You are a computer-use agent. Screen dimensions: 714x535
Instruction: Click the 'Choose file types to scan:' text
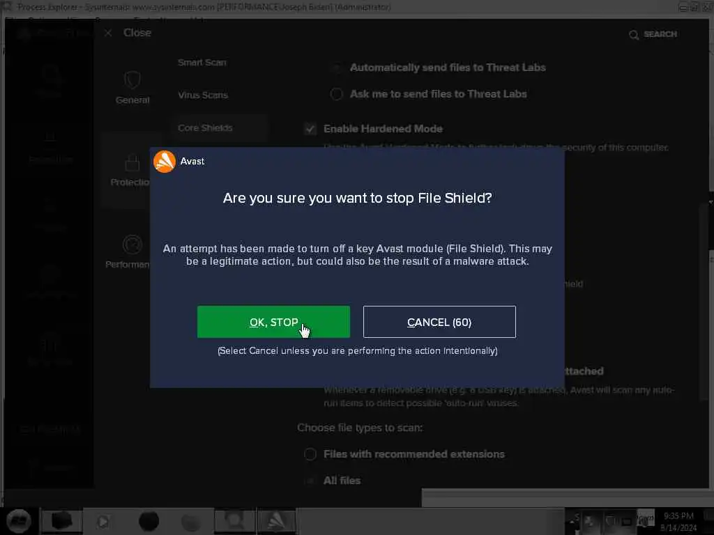(360, 428)
